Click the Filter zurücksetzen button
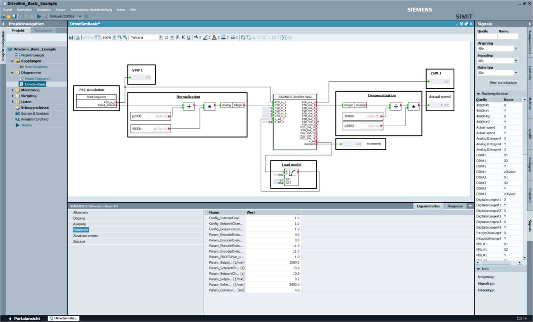 pyautogui.click(x=503, y=83)
